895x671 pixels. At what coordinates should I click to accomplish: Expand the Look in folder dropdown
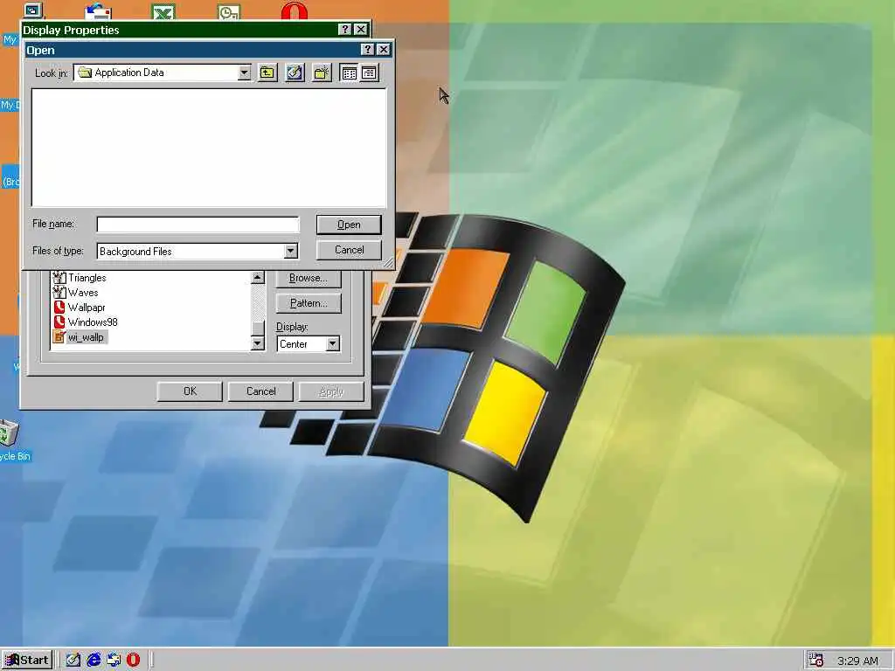245,73
